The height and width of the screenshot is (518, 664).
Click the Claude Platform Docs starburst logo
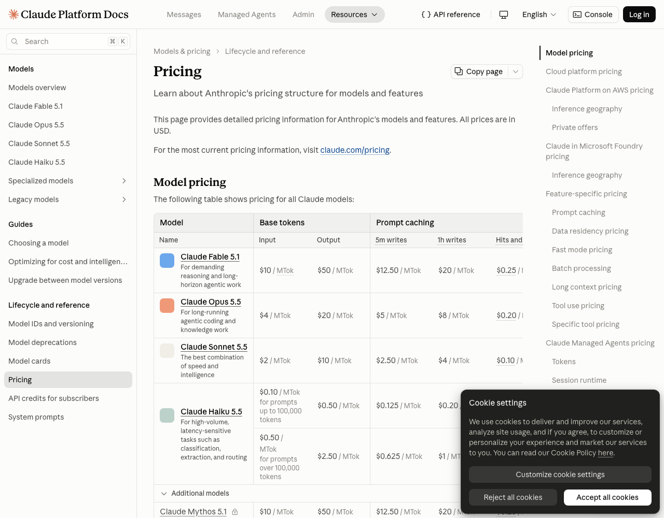[13, 15]
